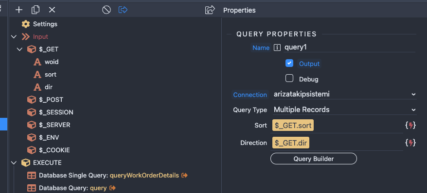The image size is (427, 193).
Task: Collapse the Input tree node
Action: pos(14,37)
